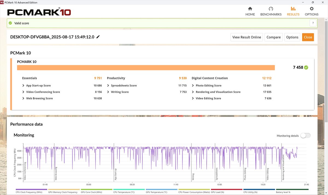The width and height of the screenshot is (328, 195).
Task: Close the result with the orange Close button
Action: click(308, 37)
